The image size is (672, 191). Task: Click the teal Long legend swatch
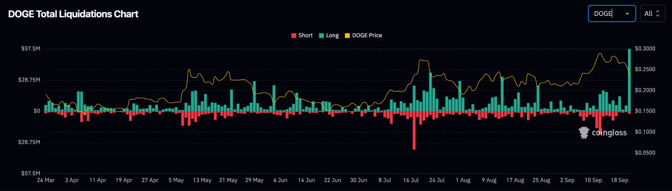click(321, 36)
